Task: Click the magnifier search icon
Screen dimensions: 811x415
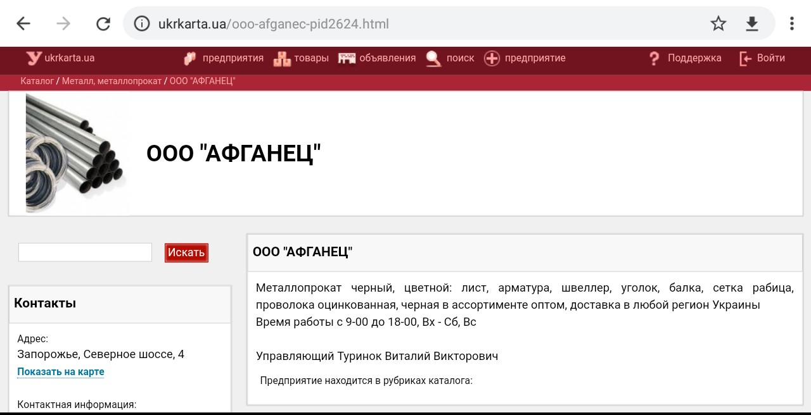Action: coord(433,58)
